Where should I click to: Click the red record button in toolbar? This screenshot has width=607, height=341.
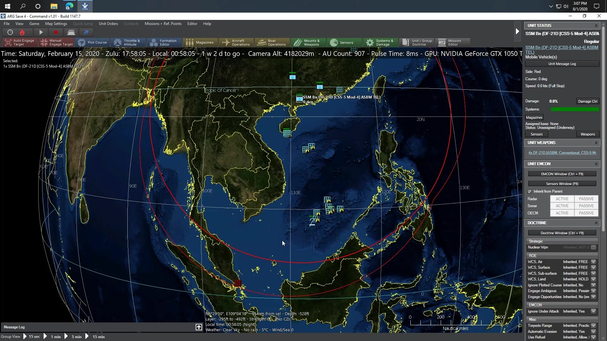(56, 32)
